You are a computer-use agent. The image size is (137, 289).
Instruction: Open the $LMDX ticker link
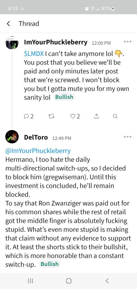[x=34, y=54]
